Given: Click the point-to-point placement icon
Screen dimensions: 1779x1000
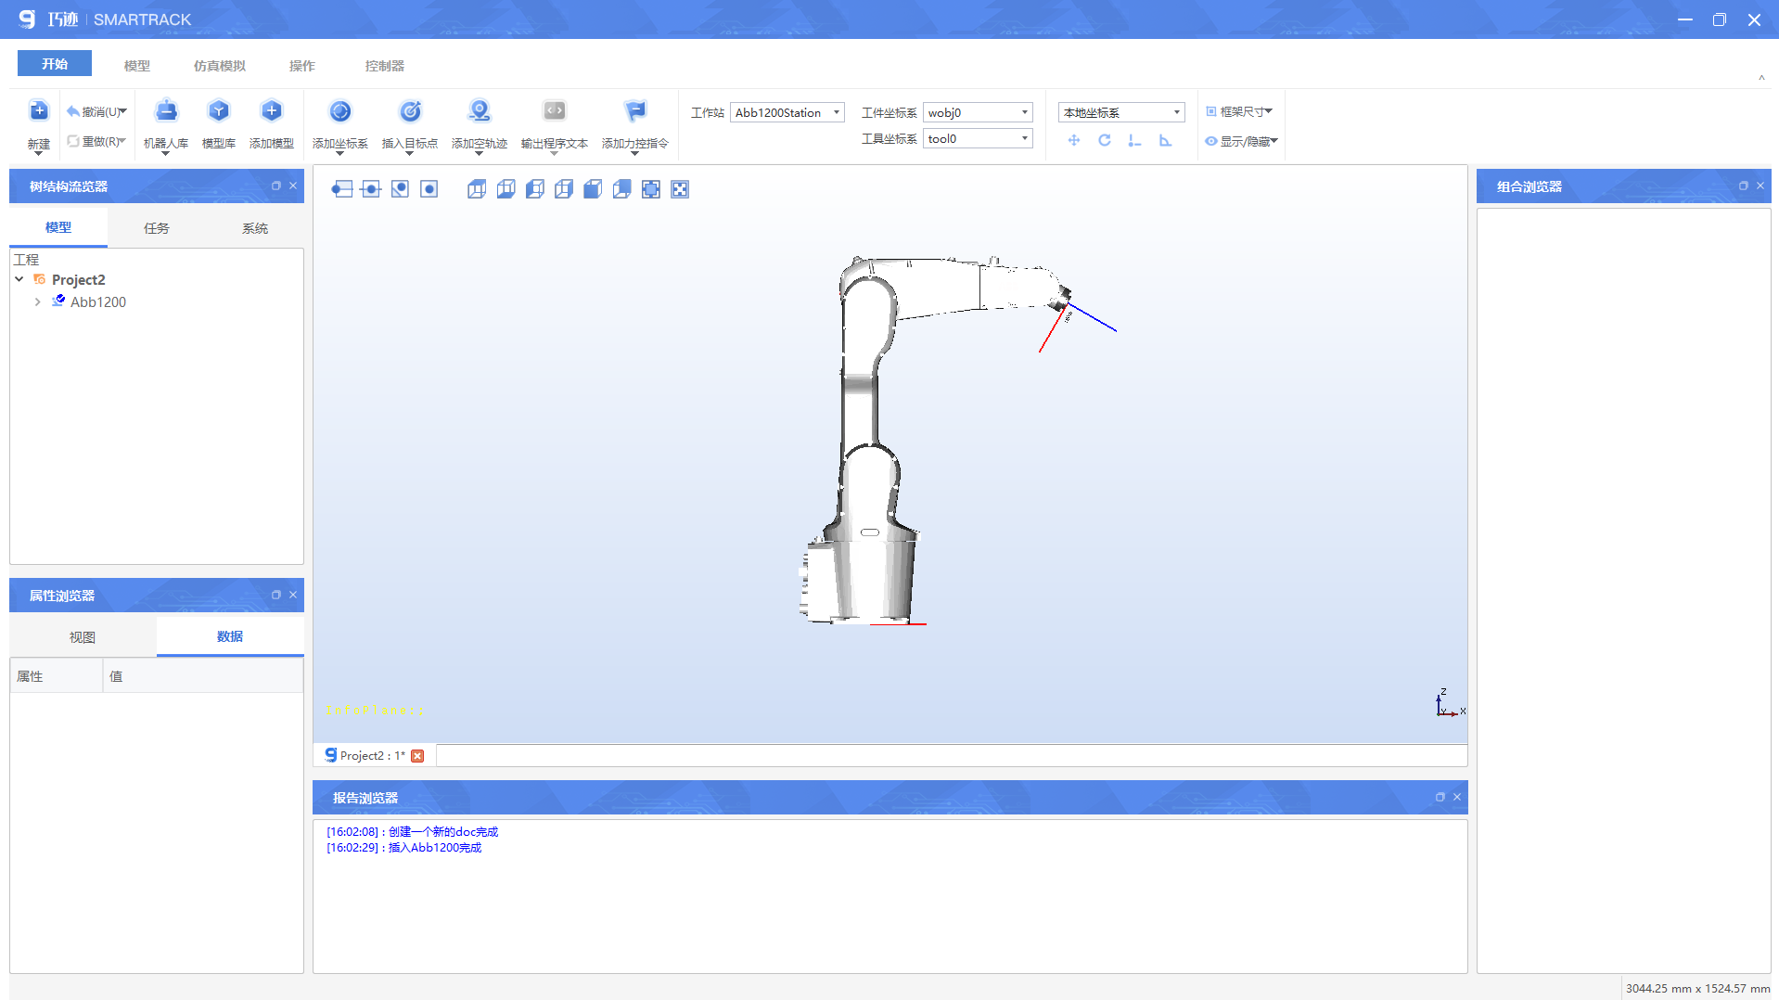Looking at the screenshot, I should (x=1134, y=140).
